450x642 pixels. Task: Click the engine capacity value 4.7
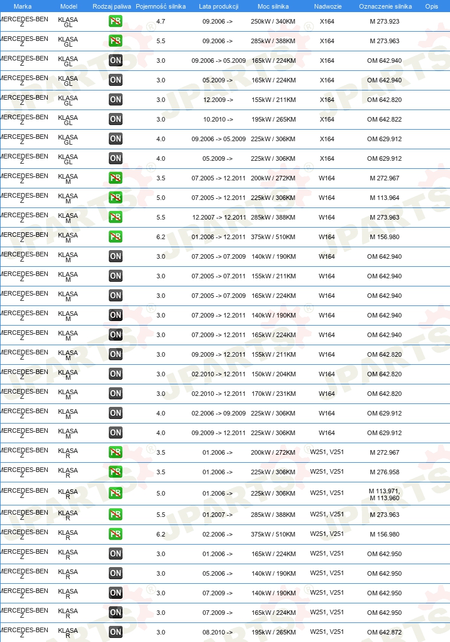[161, 21]
